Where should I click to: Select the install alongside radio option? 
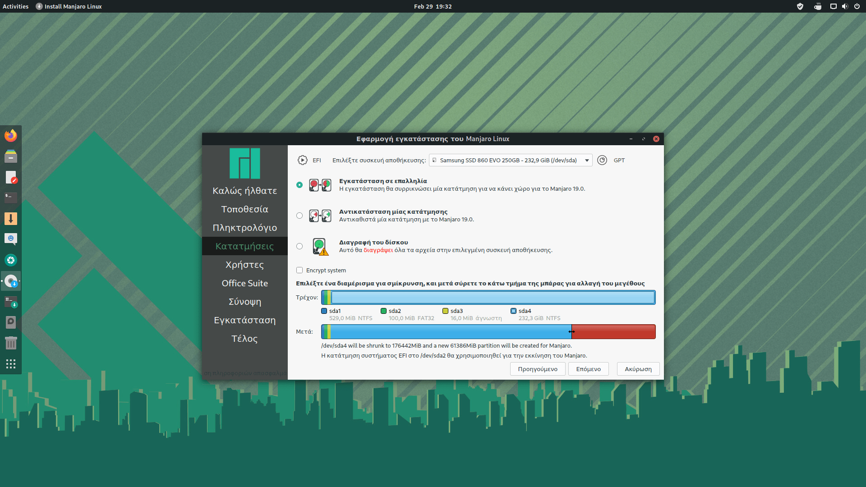coord(299,185)
